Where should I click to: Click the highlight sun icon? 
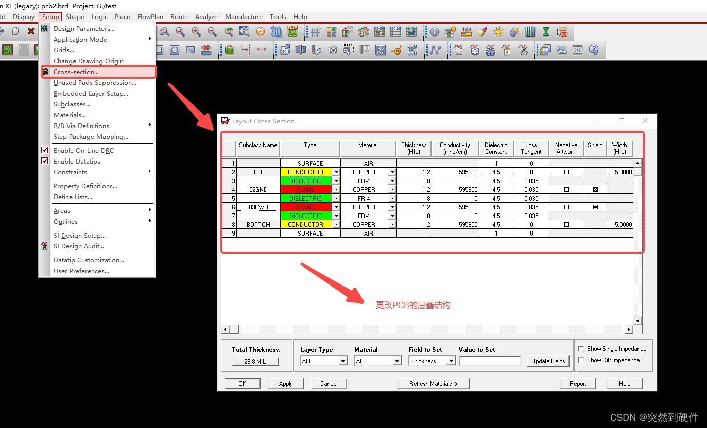click(498, 32)
